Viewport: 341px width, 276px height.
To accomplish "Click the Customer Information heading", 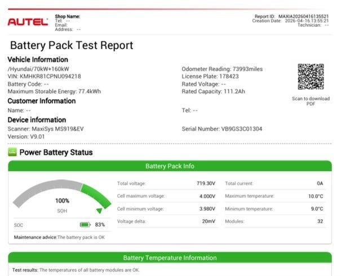I will pyautogui.click(x=42, y=101).
